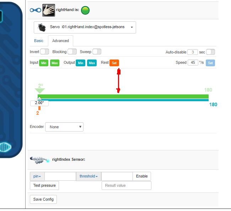Toggle the Sweep switch
This screenshot has width=231, height=211.
97,52
